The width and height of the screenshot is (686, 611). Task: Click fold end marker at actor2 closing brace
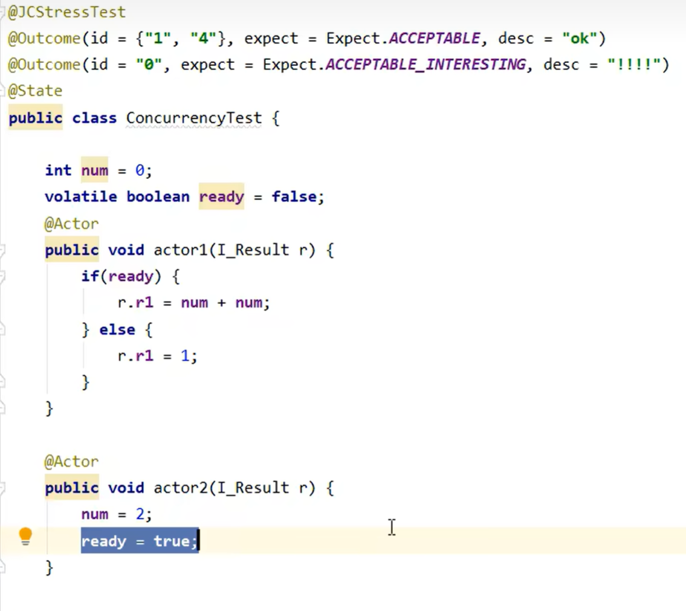[2, 567]
